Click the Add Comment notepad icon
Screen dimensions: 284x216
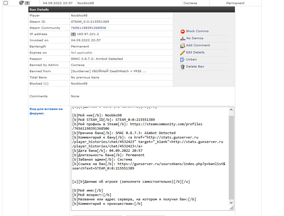182,45
